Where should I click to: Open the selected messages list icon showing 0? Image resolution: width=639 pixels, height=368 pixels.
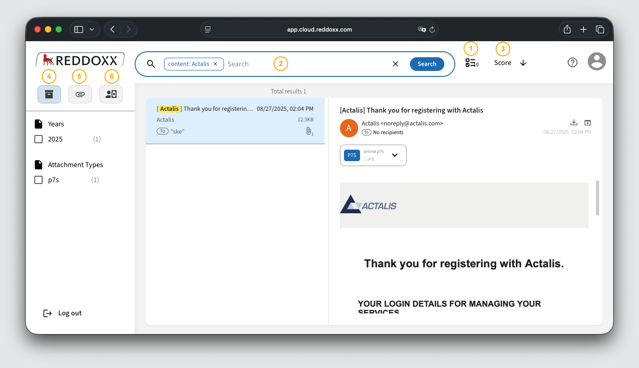click(x=471, y=62)
